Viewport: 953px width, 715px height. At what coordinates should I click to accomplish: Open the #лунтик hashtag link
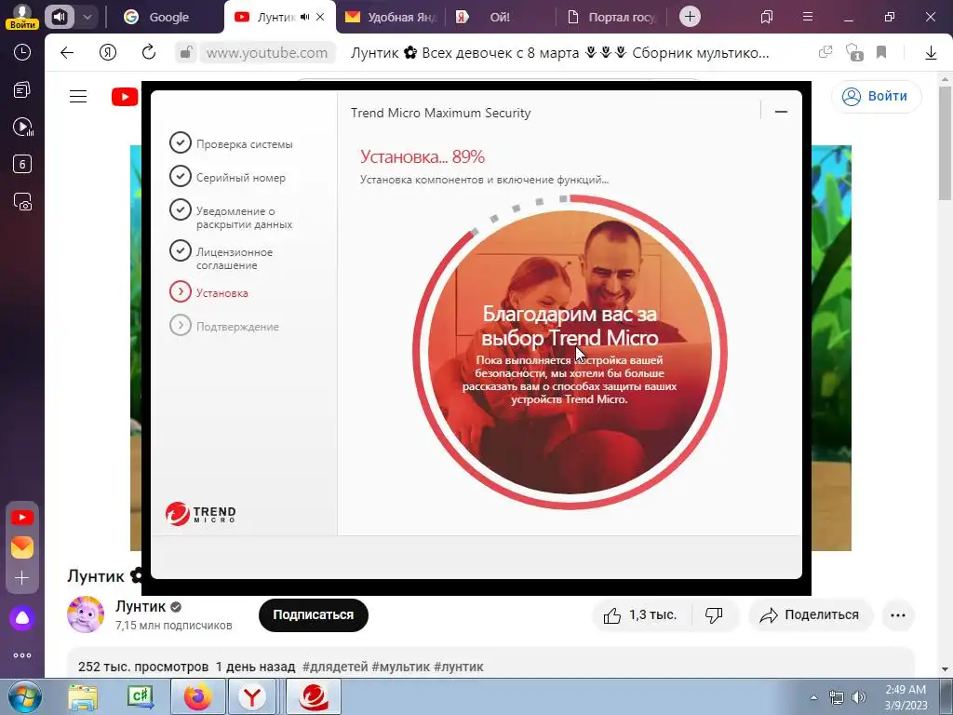coord(459,667)
